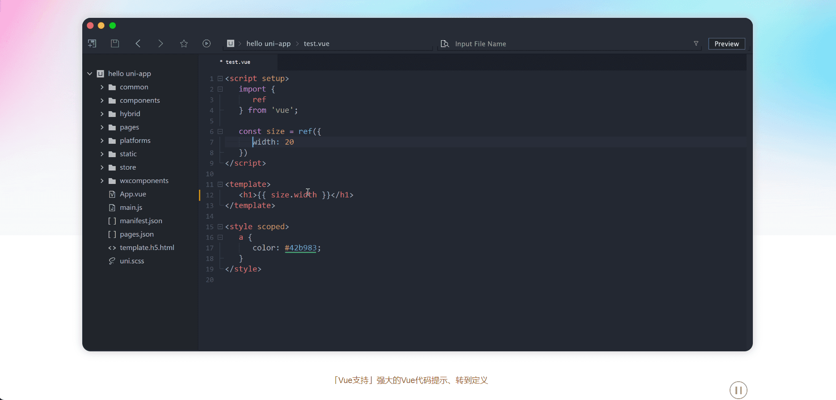The image size is (836, 400).
Task: Expand the pages folder
Action: click(x=102, y=127)
